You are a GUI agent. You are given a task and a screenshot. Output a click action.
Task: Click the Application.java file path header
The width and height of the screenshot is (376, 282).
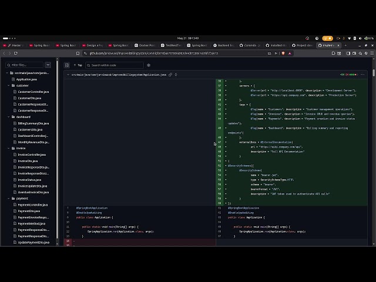(119, 75)
